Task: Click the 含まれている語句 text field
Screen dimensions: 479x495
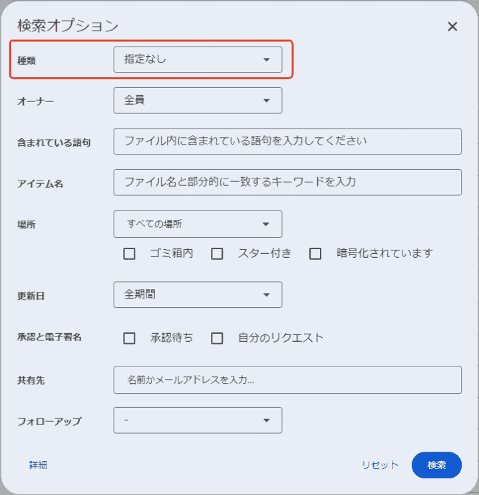Action: (287, 141)
